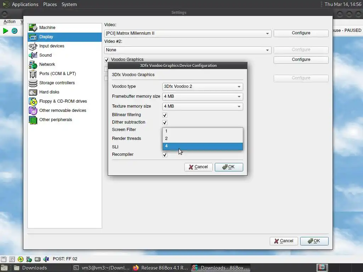Choose 2 in the render threads list

pos(202,138)
